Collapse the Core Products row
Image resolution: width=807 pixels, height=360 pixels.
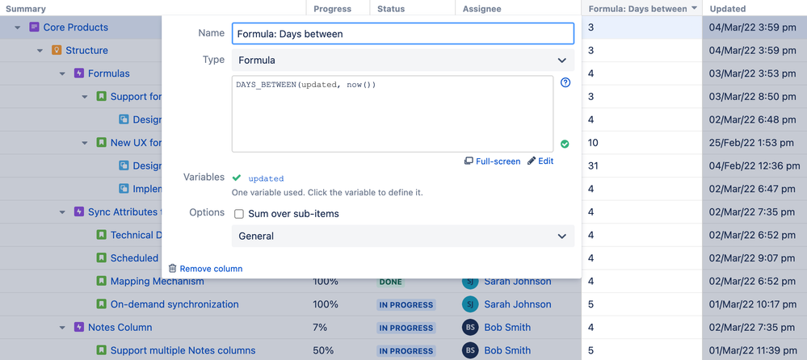tap(18, 27)
